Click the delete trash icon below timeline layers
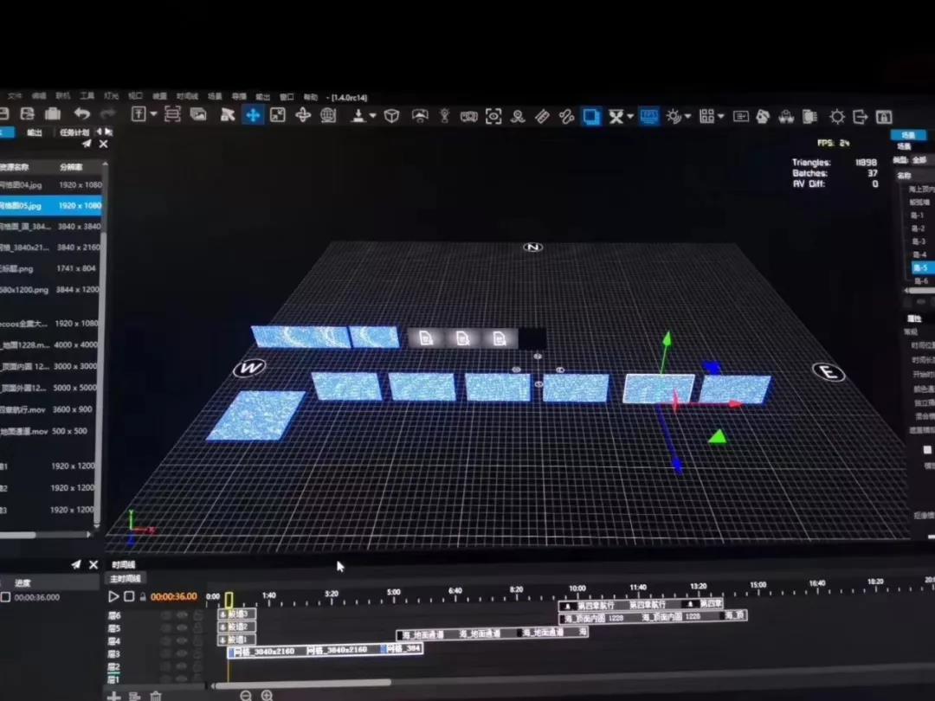The height and width of the screenshot is (701, 935). pos(156,696)
